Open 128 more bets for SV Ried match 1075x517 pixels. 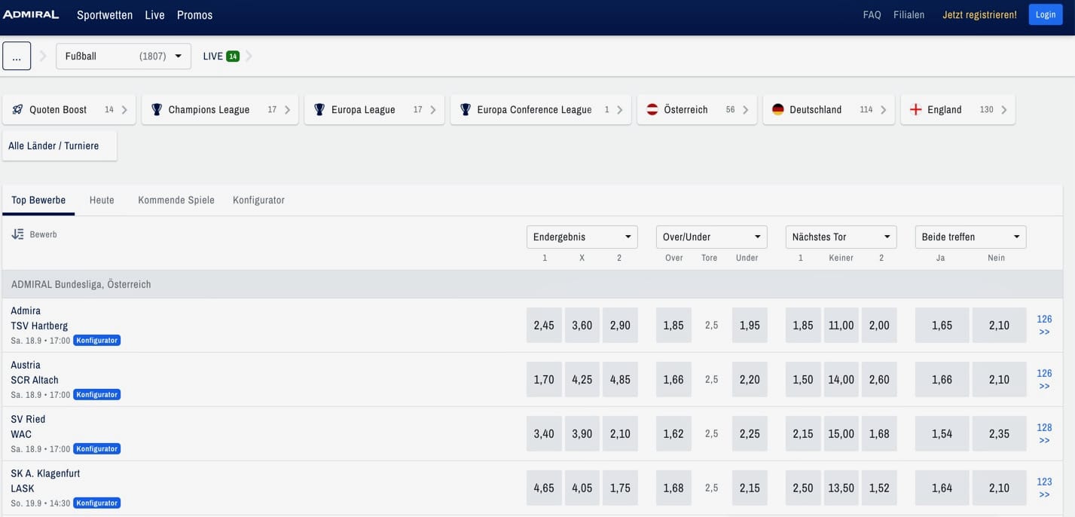click(1044, 433)
